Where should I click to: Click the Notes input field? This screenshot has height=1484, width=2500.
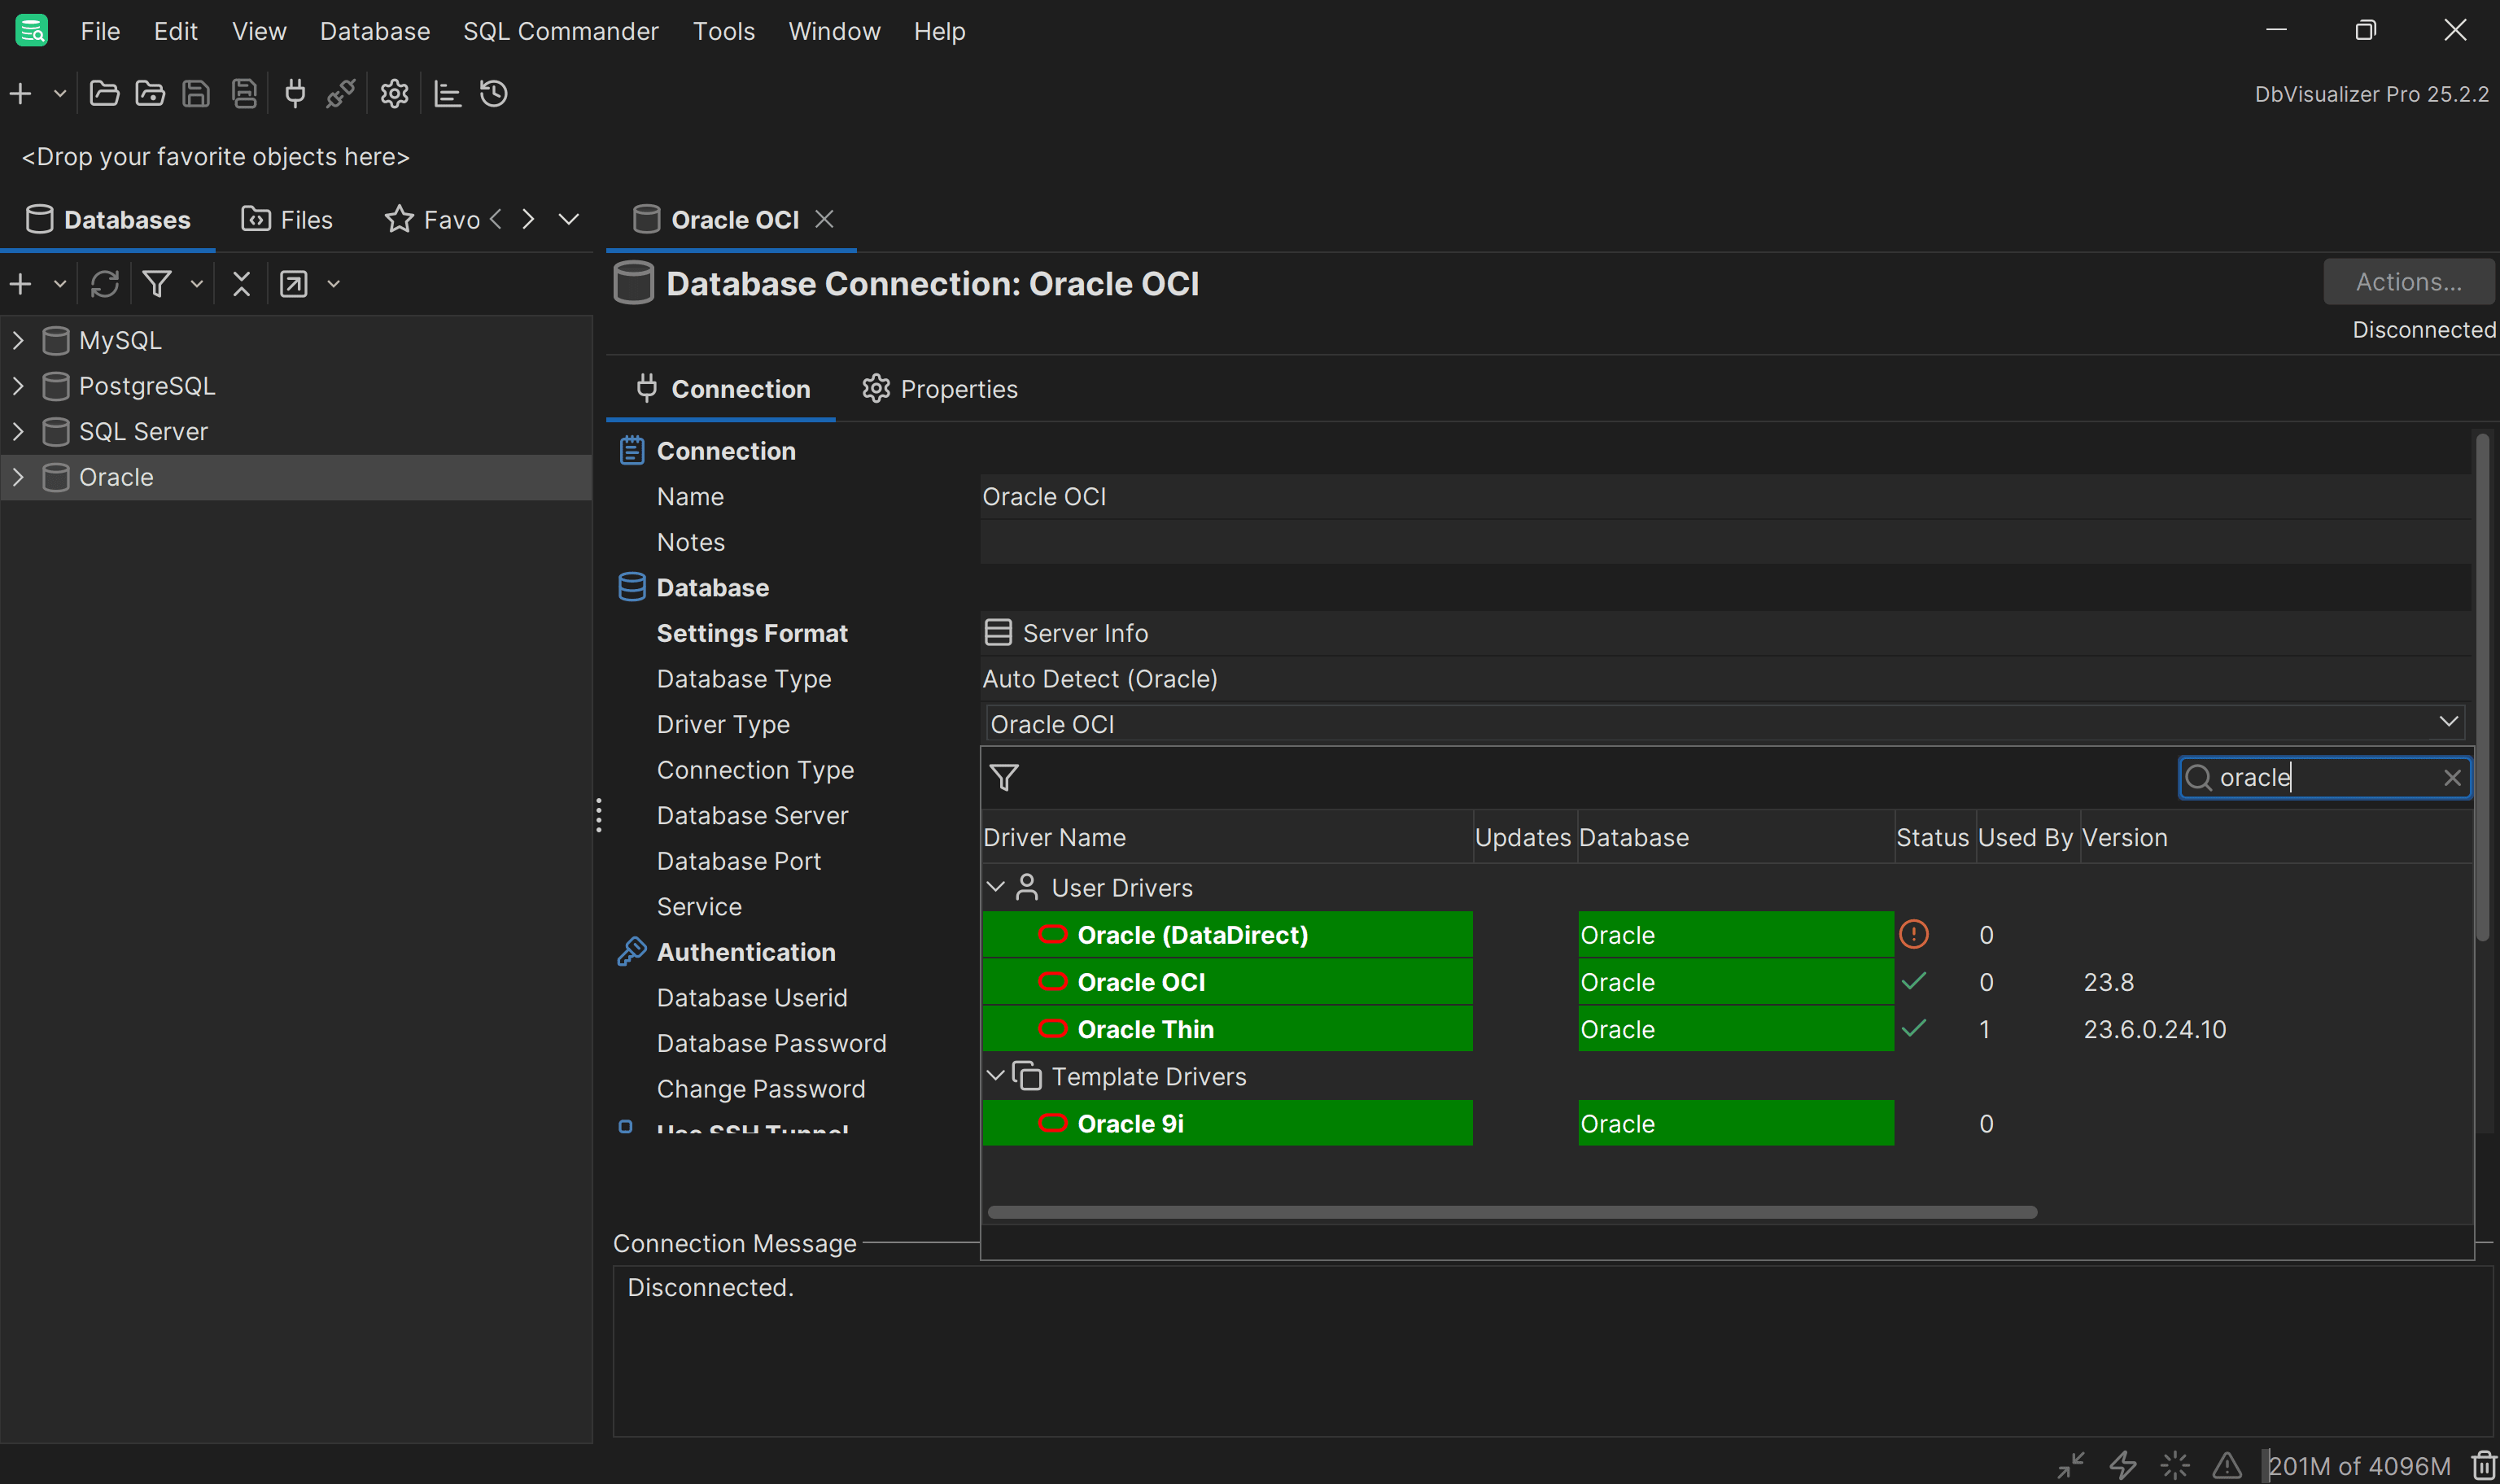pos(1725,542)
